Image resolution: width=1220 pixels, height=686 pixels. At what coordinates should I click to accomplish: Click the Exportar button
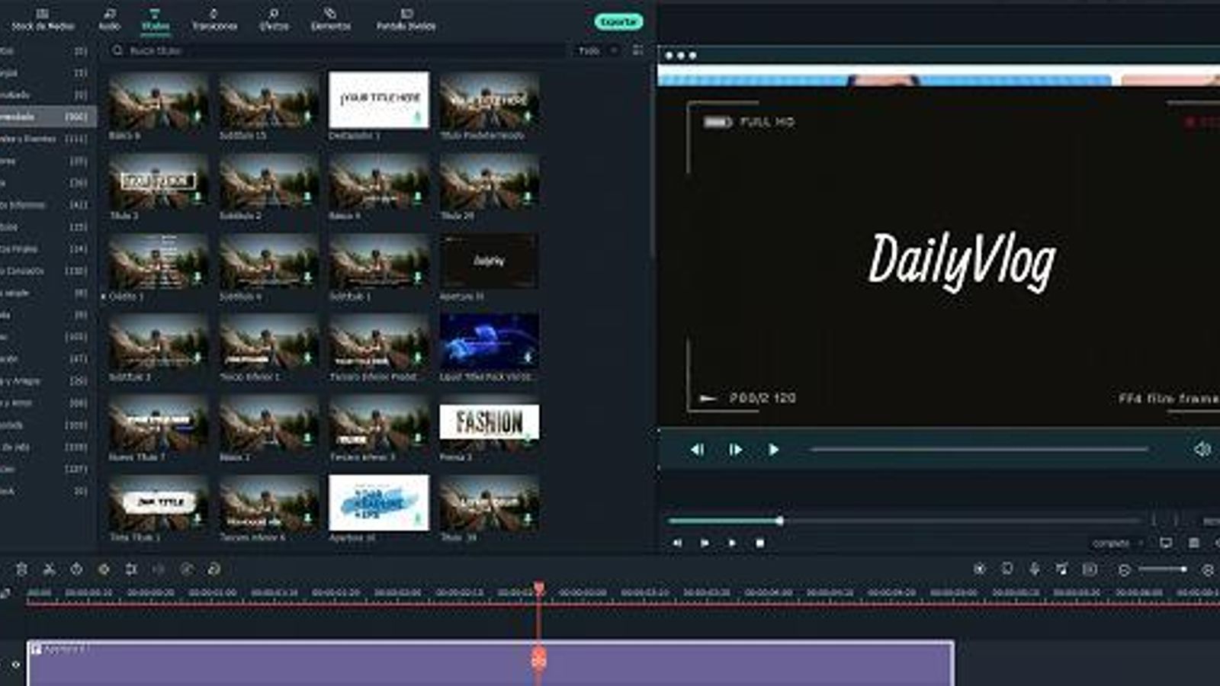point(618,21)
